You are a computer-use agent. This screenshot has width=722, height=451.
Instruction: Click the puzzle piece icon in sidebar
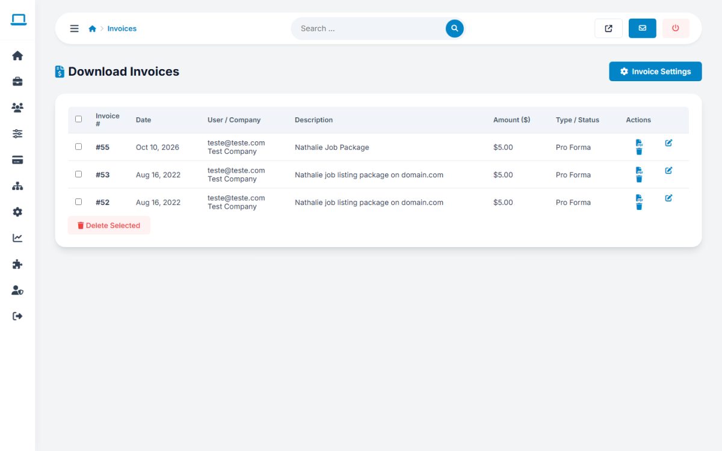coord(17,264)
